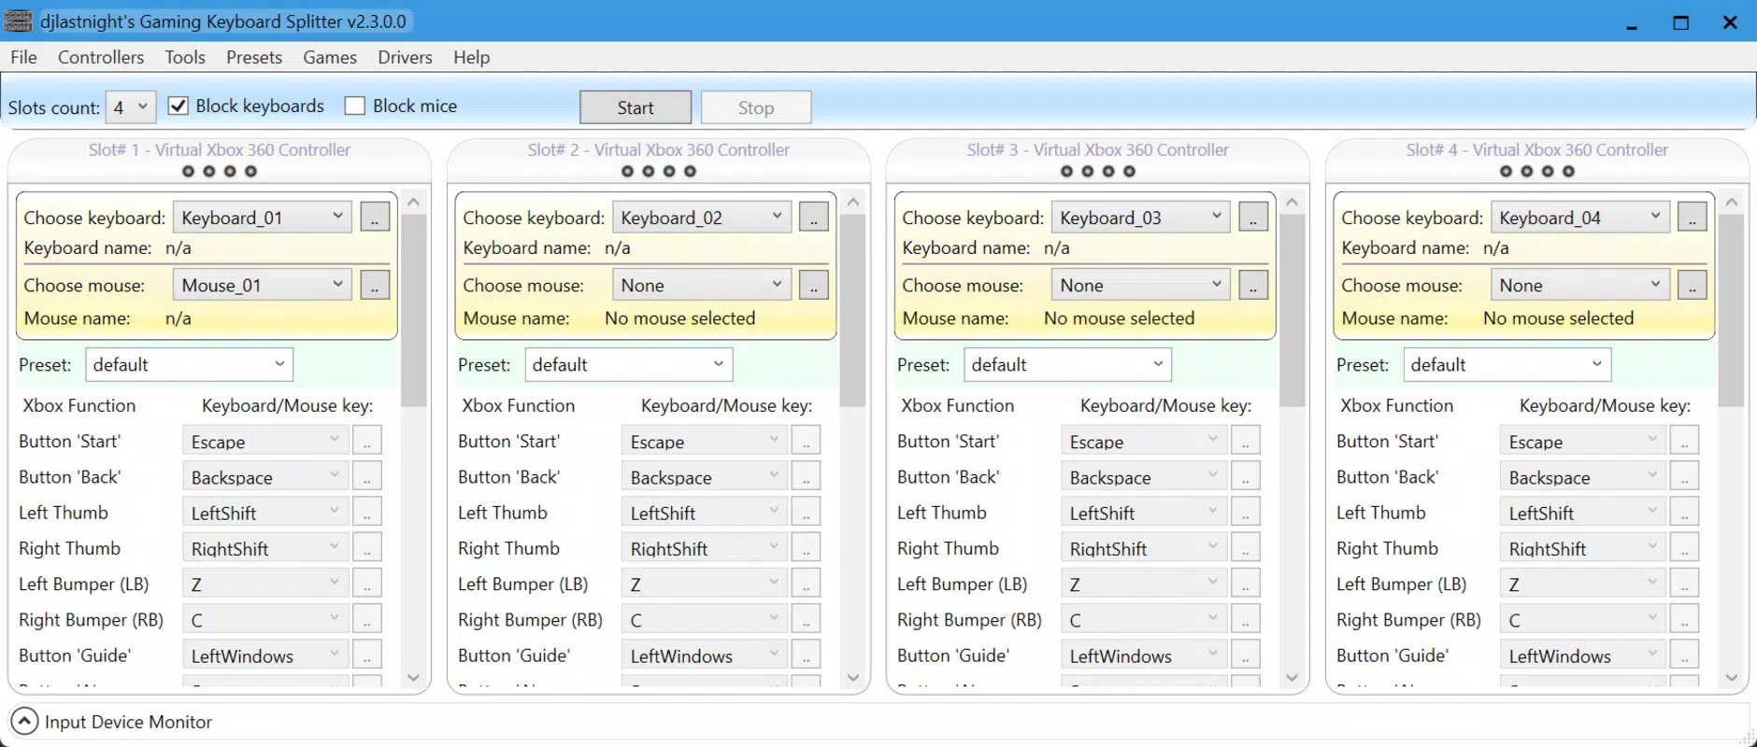The width and height of the screenshot is (1757, 747).
Task: Click Slot 1 mouse detect '..' button
Action: (375, 285)
